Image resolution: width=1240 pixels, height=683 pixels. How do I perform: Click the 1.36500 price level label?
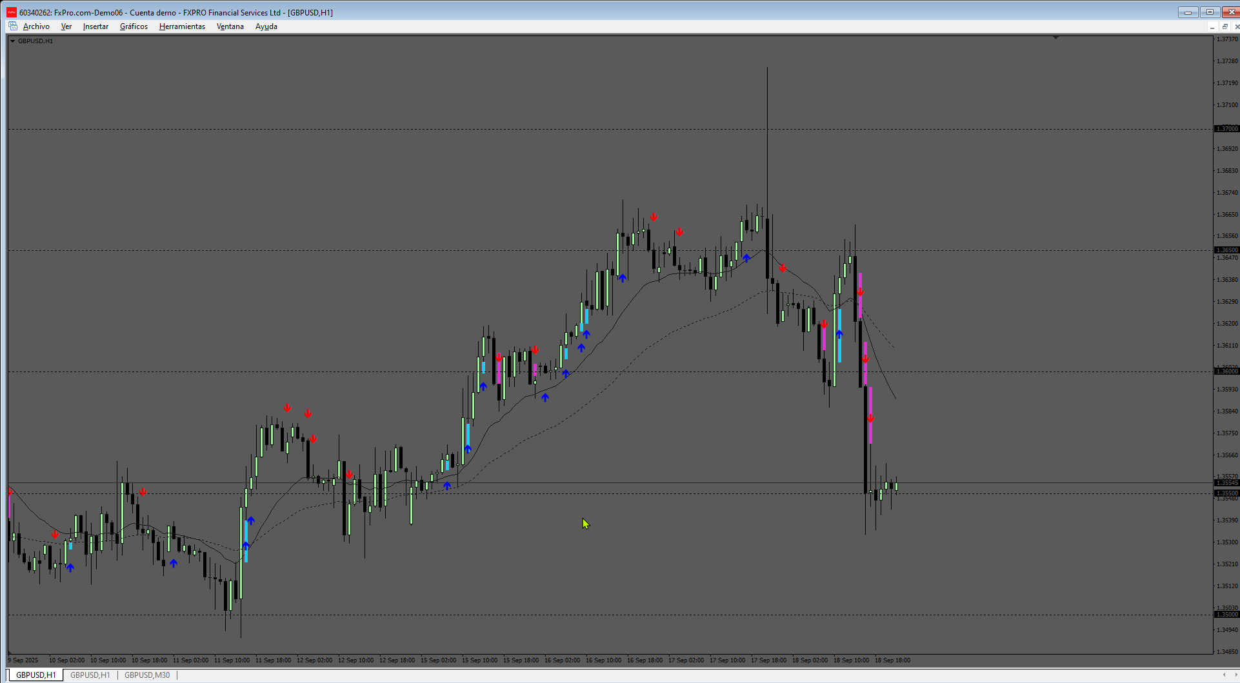coord(1227,250)
